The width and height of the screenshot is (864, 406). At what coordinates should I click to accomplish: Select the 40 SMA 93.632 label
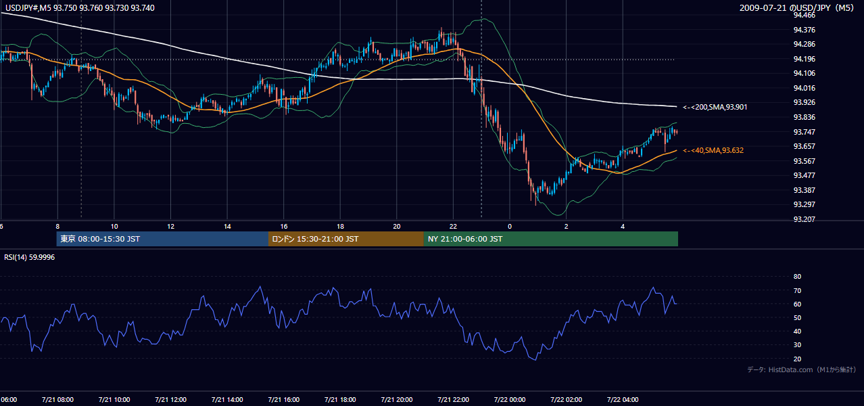point(713,150)
